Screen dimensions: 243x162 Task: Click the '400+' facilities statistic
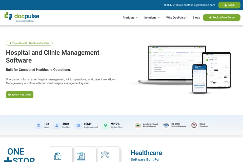66,124
